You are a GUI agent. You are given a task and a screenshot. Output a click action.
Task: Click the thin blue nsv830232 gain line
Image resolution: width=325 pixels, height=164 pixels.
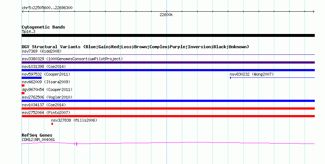272,78
